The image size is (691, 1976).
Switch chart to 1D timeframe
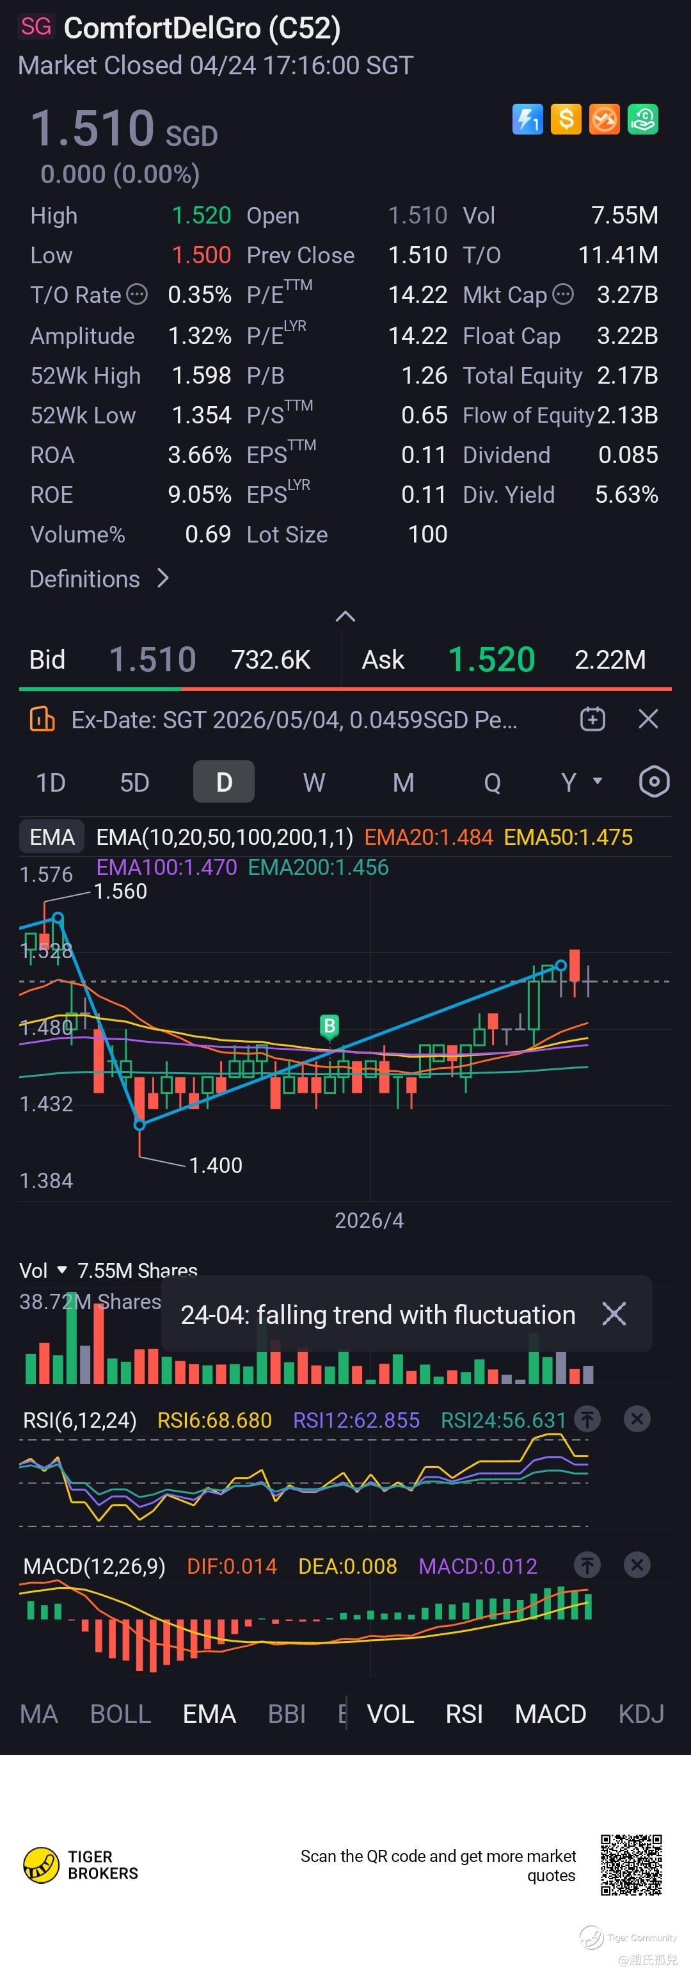click(x=51, y=783)
